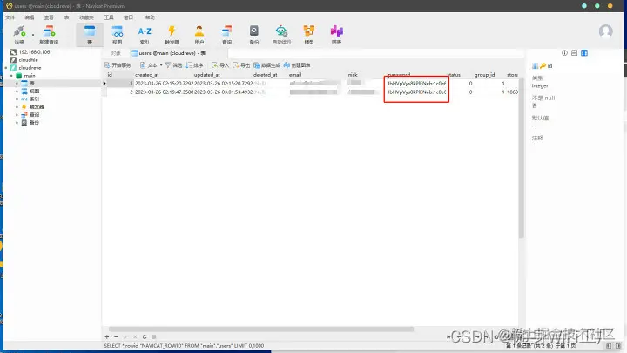
Task: Open the Edit (编辑) menu
Action: (30, 17)
